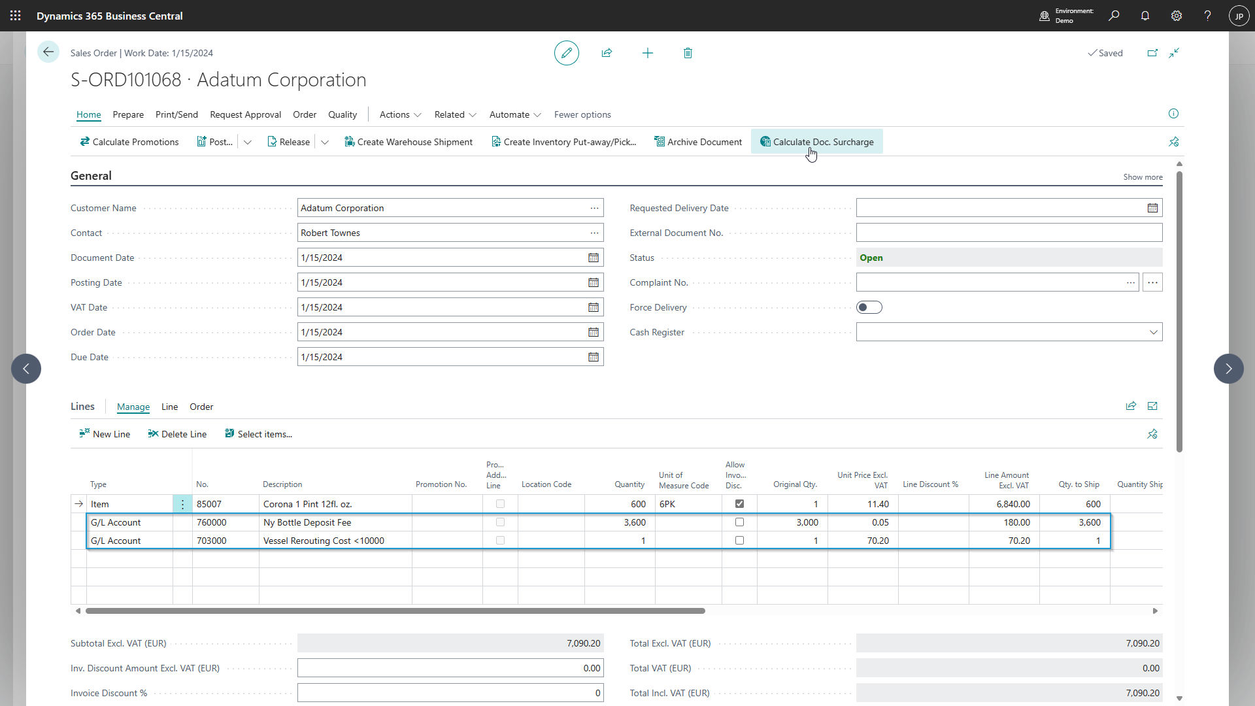This screenshot has width=1255, height=706.
Task: Open the Post split-button dropdown arrow
Action: [x=248, y=142]
